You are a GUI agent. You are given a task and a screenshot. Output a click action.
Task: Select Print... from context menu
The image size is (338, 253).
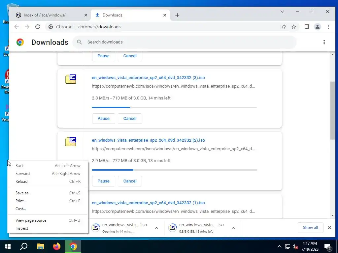tap(48, 201)
